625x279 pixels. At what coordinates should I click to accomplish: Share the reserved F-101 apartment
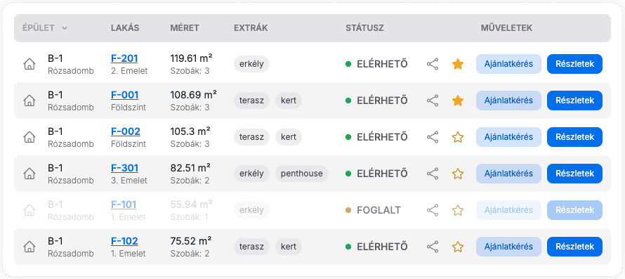click(433, 210)
